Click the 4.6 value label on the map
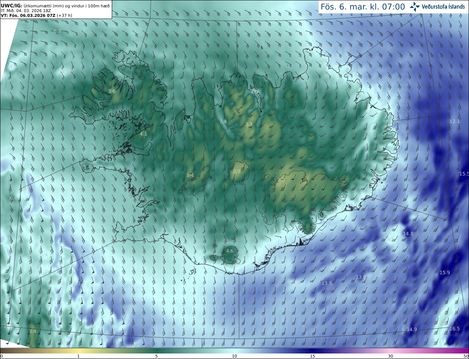 pyautogui.click(x=230, y=251)
